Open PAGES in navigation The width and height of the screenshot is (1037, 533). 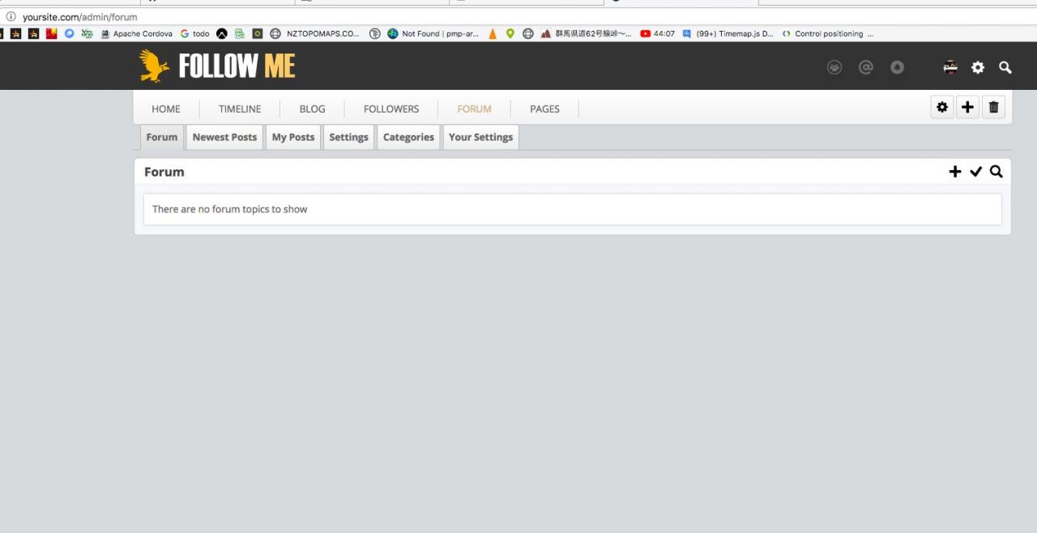(x=544, y=109)
